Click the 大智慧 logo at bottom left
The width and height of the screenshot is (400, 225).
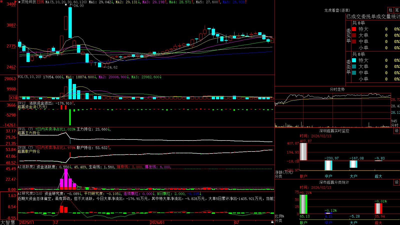7,222
